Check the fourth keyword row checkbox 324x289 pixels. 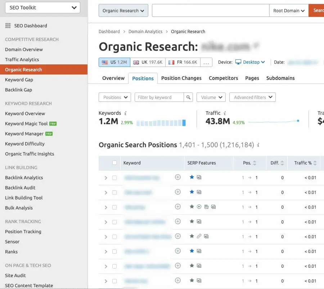click(x=114, y=222)
